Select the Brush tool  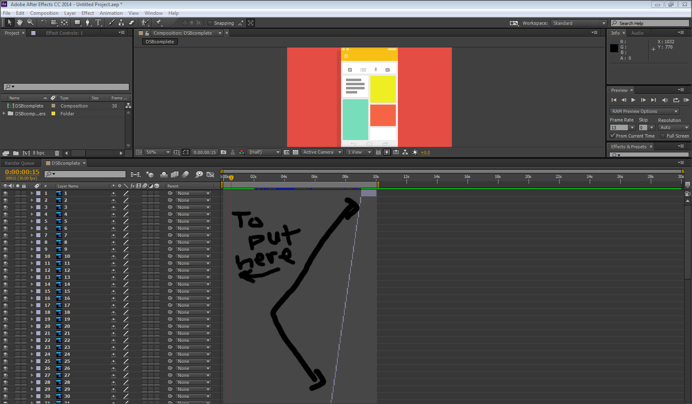(111, 23)
